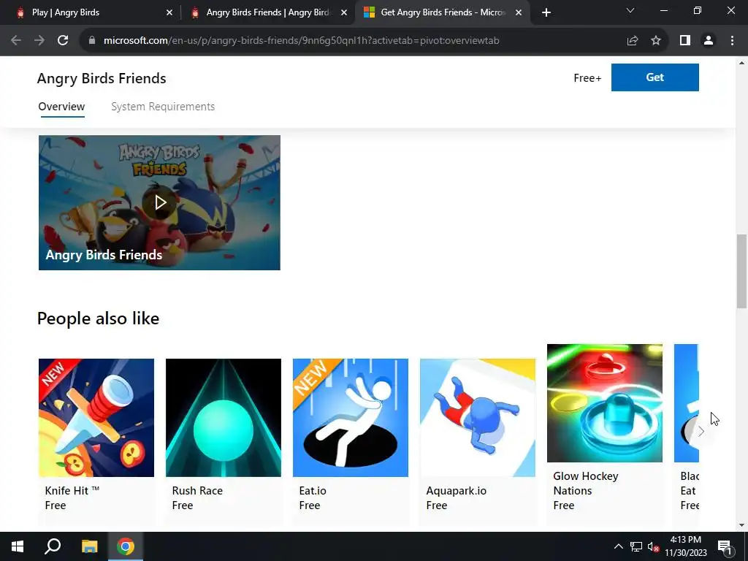The image size is (748, 561).
Task: Play the Angry Birds Friends trailer
Action: [160, 203]
